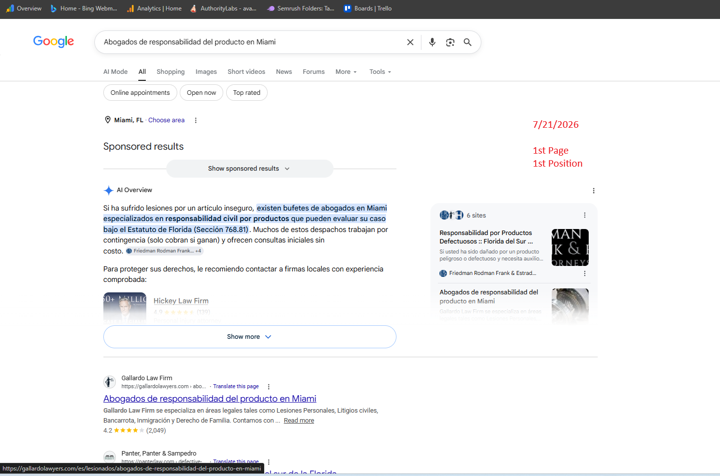Expand the More search categories dropdown
The image size is (720, 476).
(x=346, y=72)
